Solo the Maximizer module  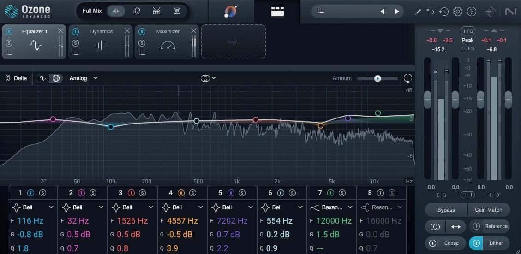142,43
